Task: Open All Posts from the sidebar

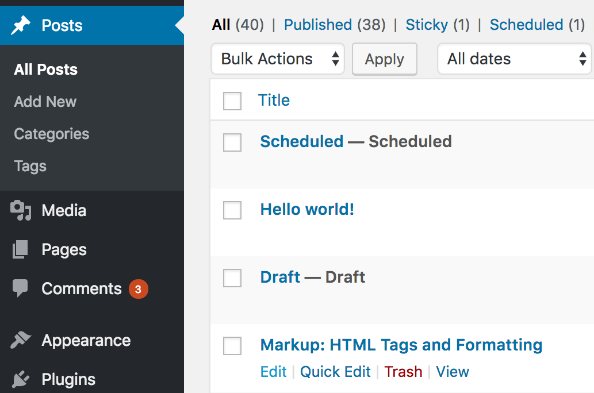Action: tap(45, 69)
